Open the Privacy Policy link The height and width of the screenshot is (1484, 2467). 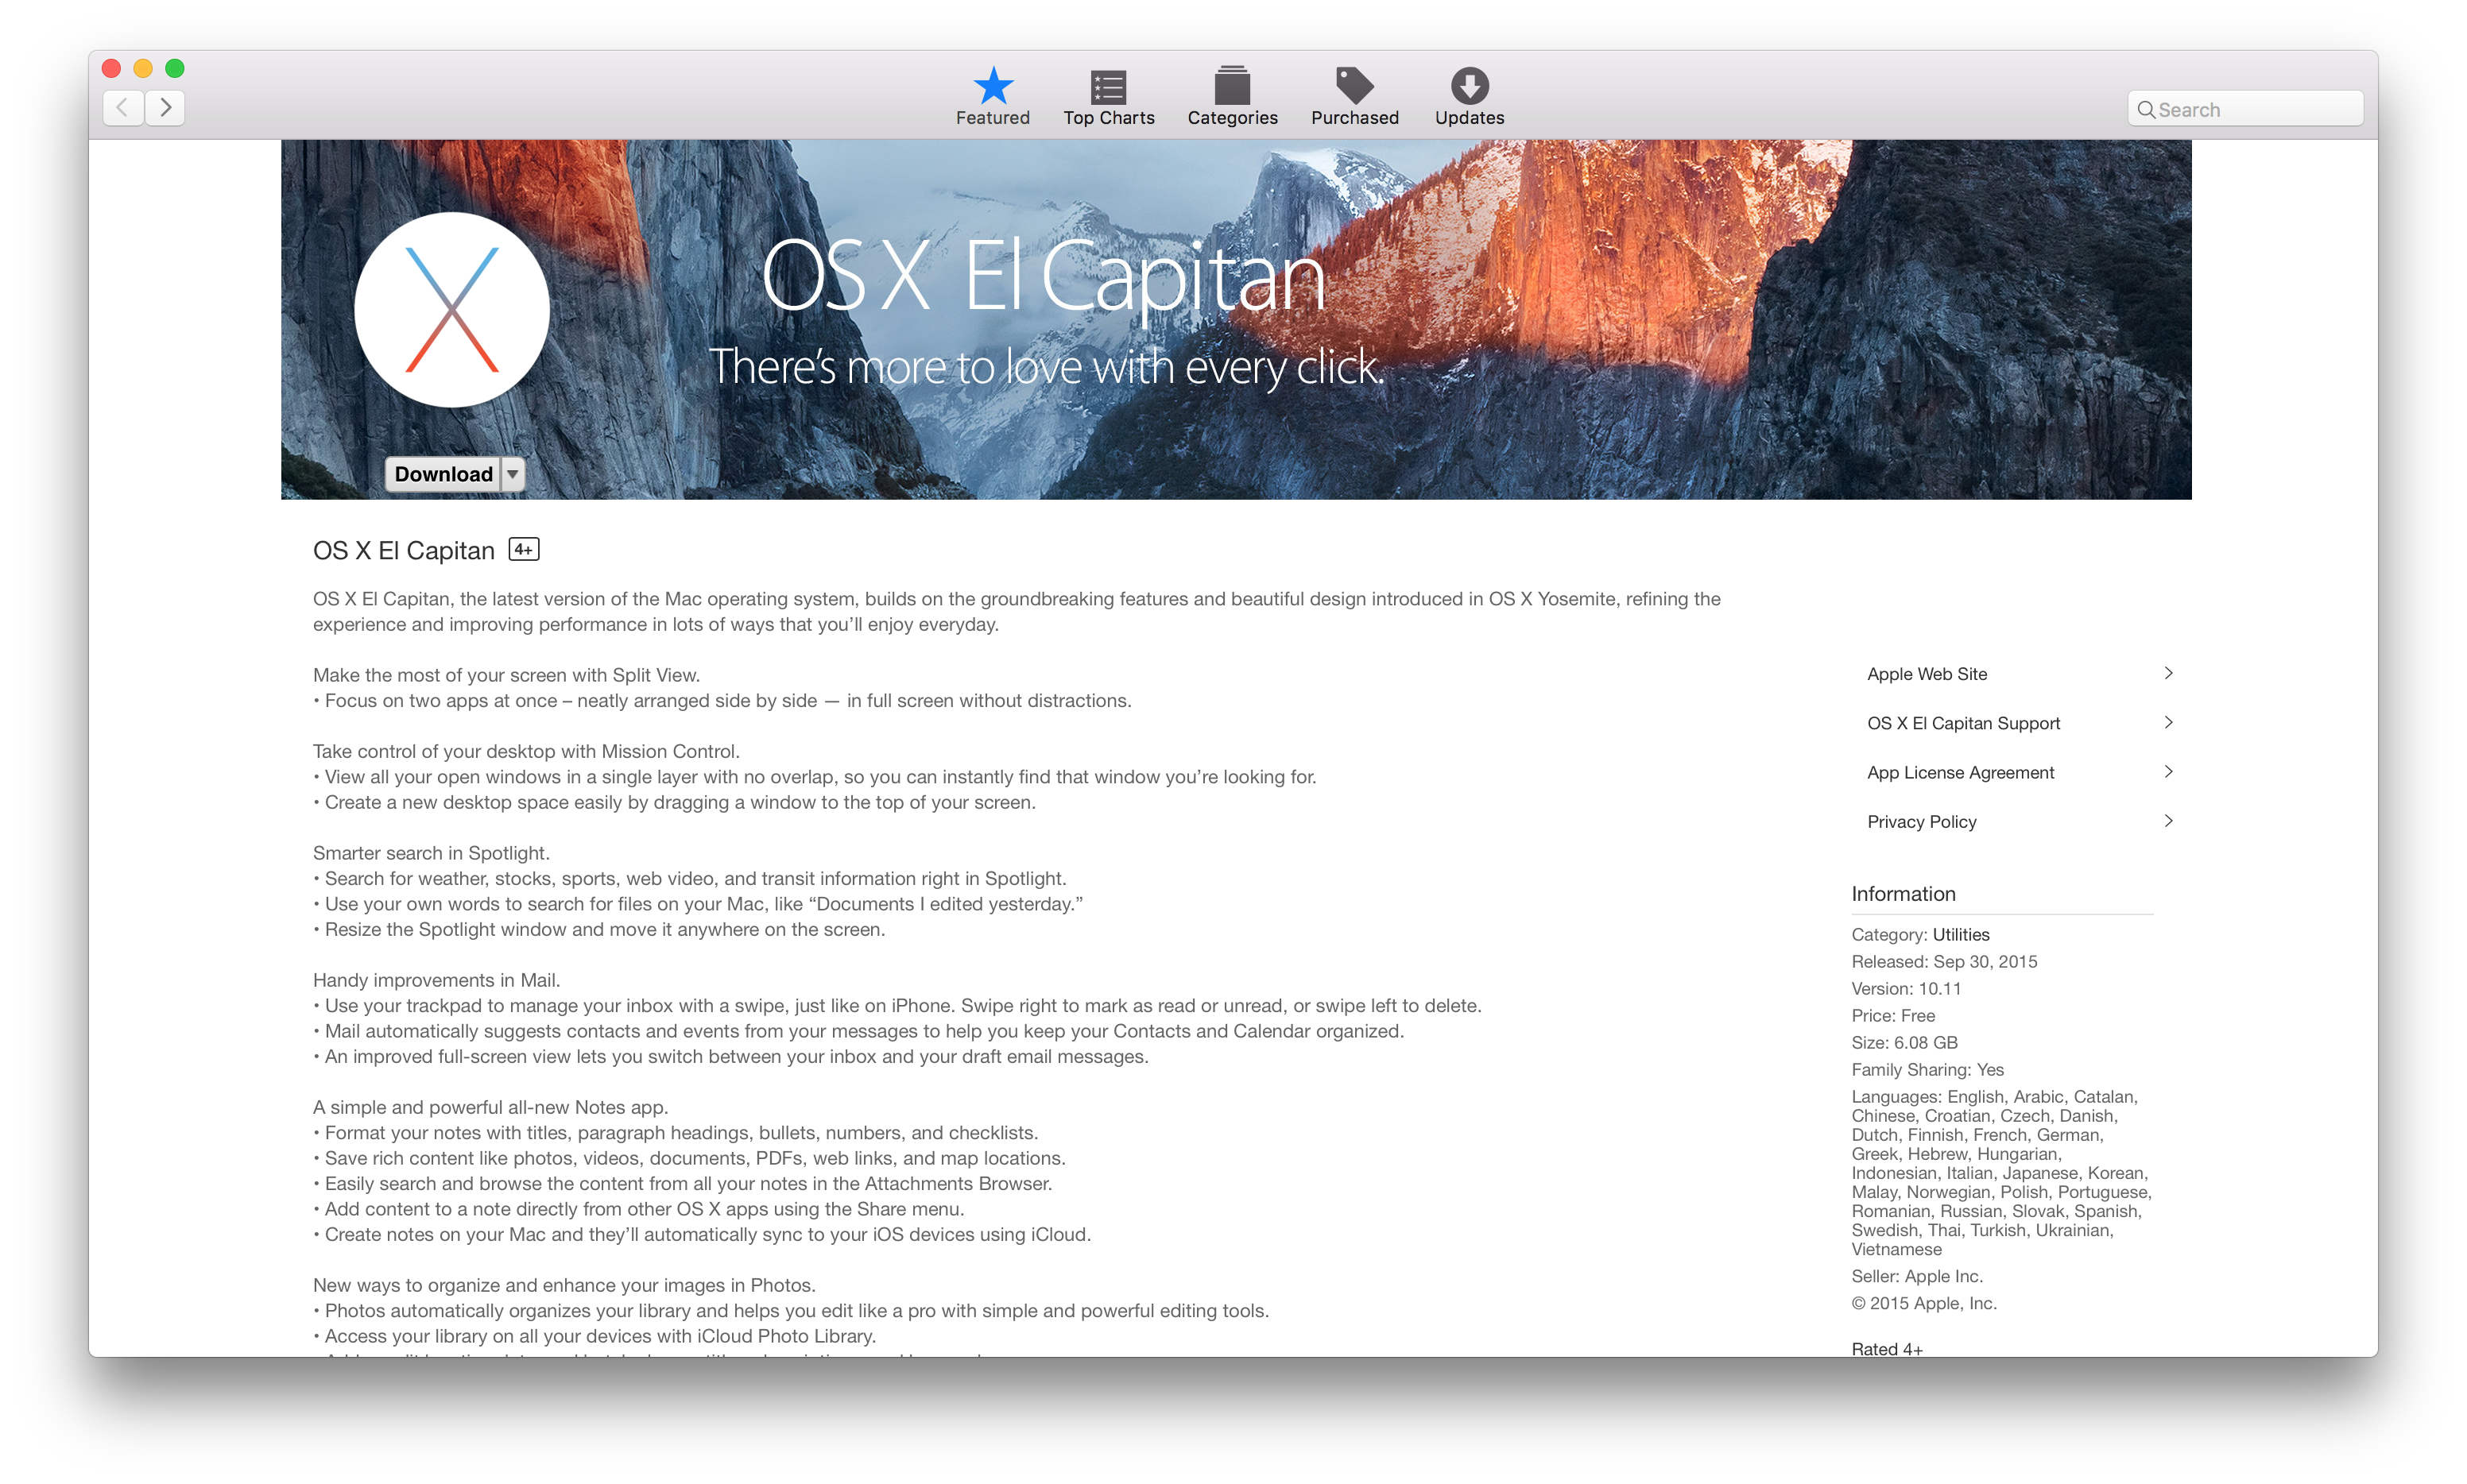point(1921,821)
